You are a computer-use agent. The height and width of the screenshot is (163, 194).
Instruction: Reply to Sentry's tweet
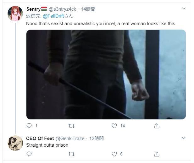[29, 126]
